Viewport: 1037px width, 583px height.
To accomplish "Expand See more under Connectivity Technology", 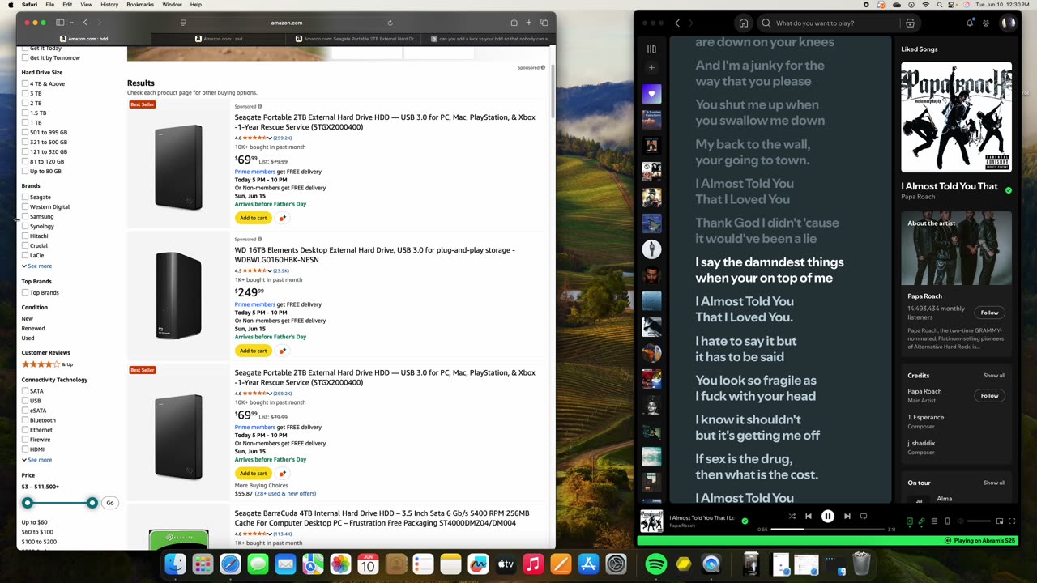I will [x=37, y=460].
